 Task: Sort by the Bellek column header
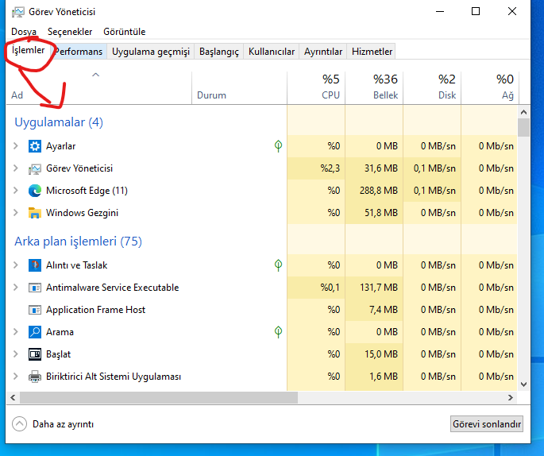point(374,88)
